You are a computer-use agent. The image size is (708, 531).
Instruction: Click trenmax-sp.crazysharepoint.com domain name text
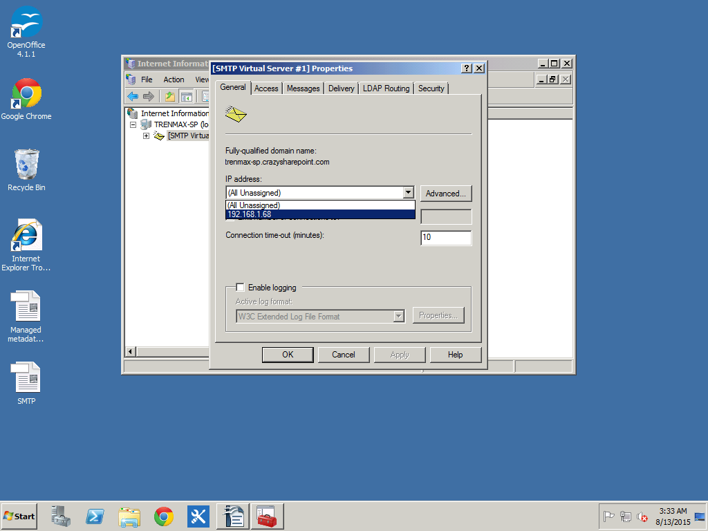coord(277,162)
